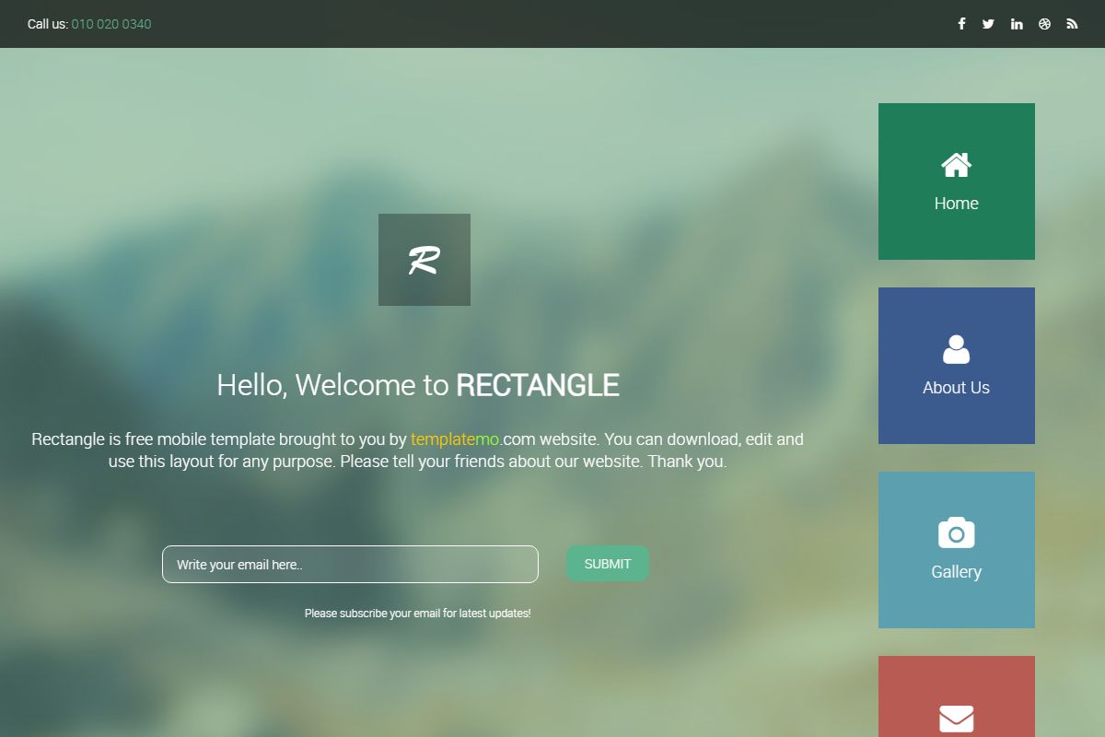Open the Twitter social icon
This screenshot has width=1105, height=737.
[988, 24]
